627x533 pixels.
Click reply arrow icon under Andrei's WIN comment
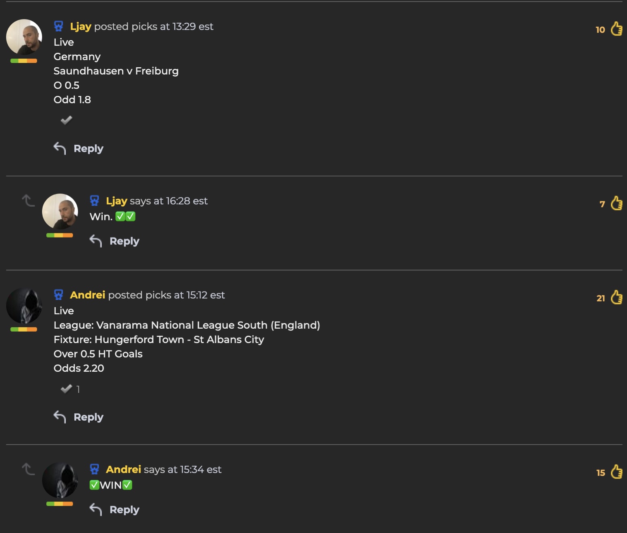pyautogui.click(x=96, y=509)
